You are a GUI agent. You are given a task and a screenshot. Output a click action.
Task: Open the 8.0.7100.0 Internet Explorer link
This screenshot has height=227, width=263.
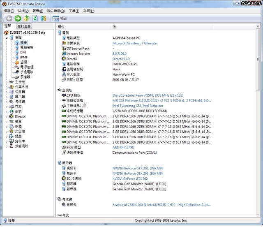120,53
